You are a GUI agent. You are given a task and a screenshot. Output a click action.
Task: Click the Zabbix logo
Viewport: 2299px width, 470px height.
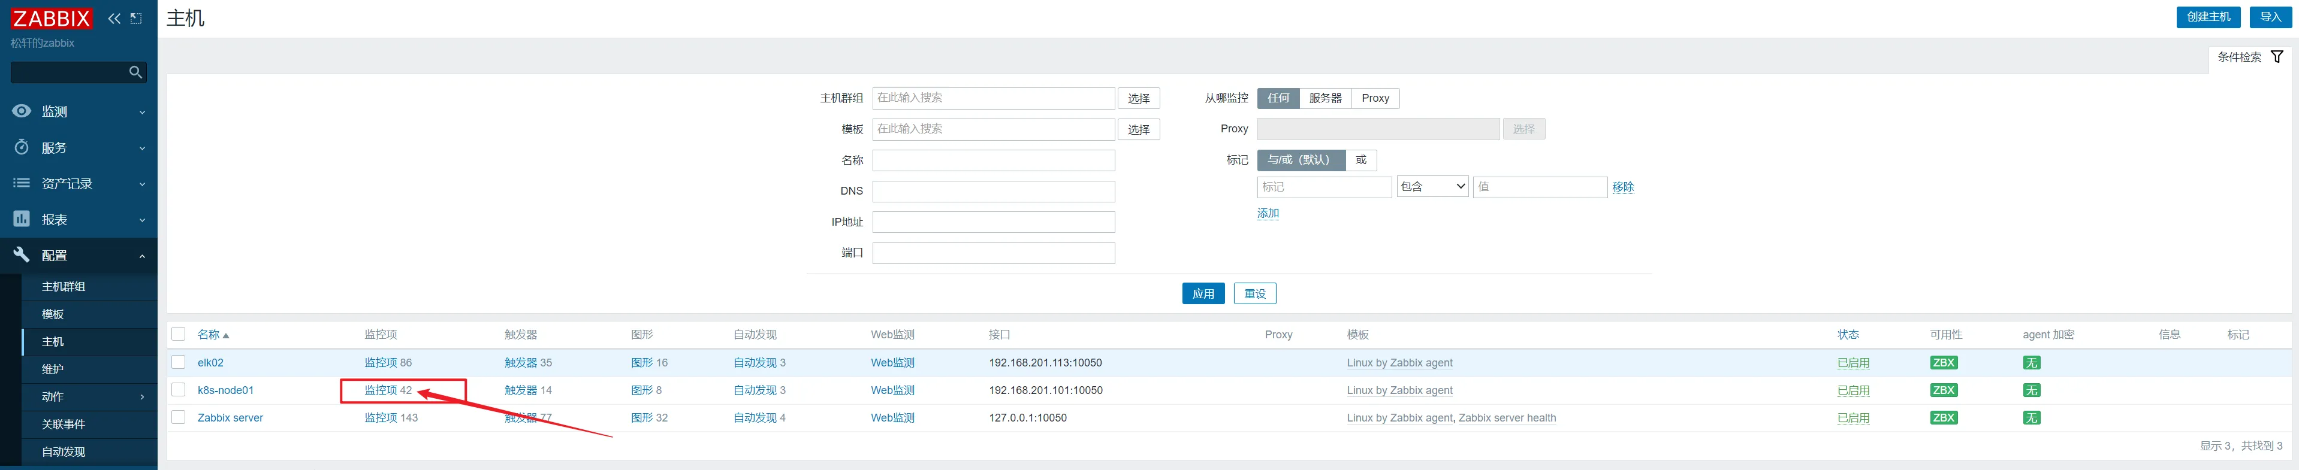[x=51, y=19]
